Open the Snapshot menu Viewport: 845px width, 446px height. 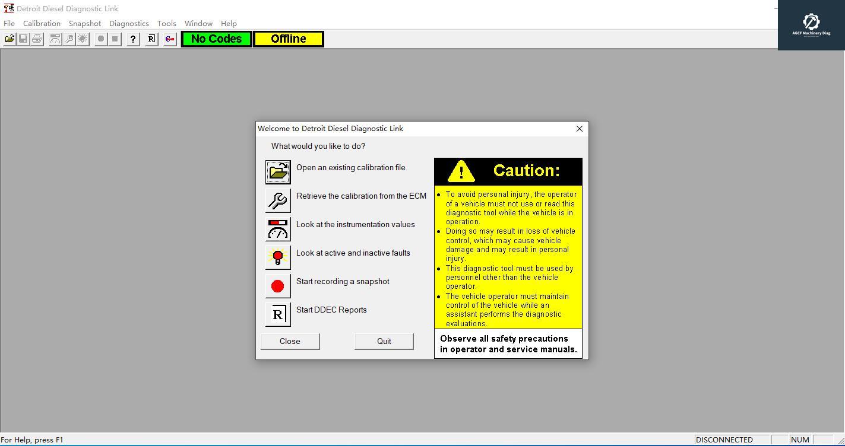pos(84,24)
